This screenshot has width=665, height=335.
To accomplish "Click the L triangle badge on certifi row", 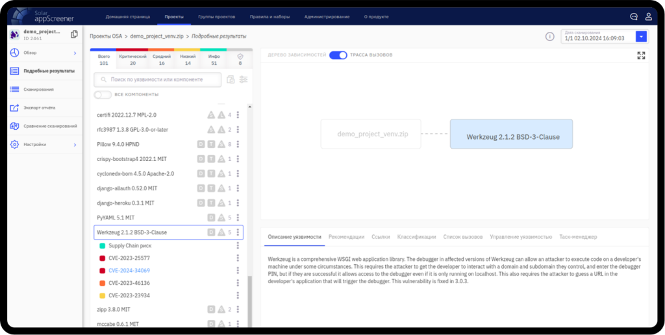I will [x=221, y=115].
